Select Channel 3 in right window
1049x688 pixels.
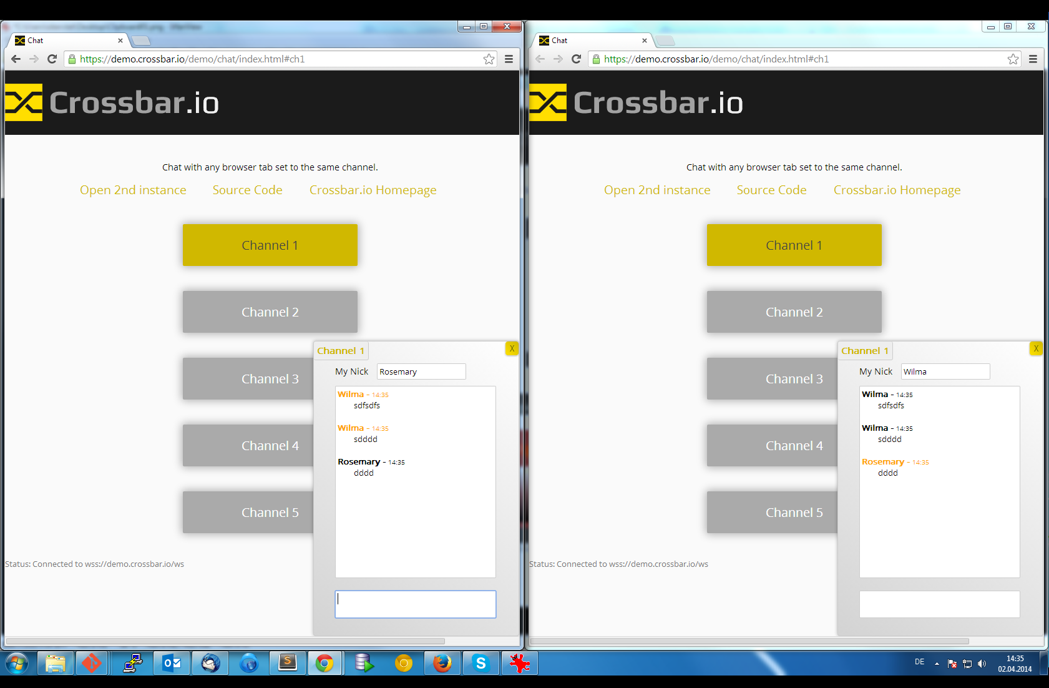tap(773, 379)
